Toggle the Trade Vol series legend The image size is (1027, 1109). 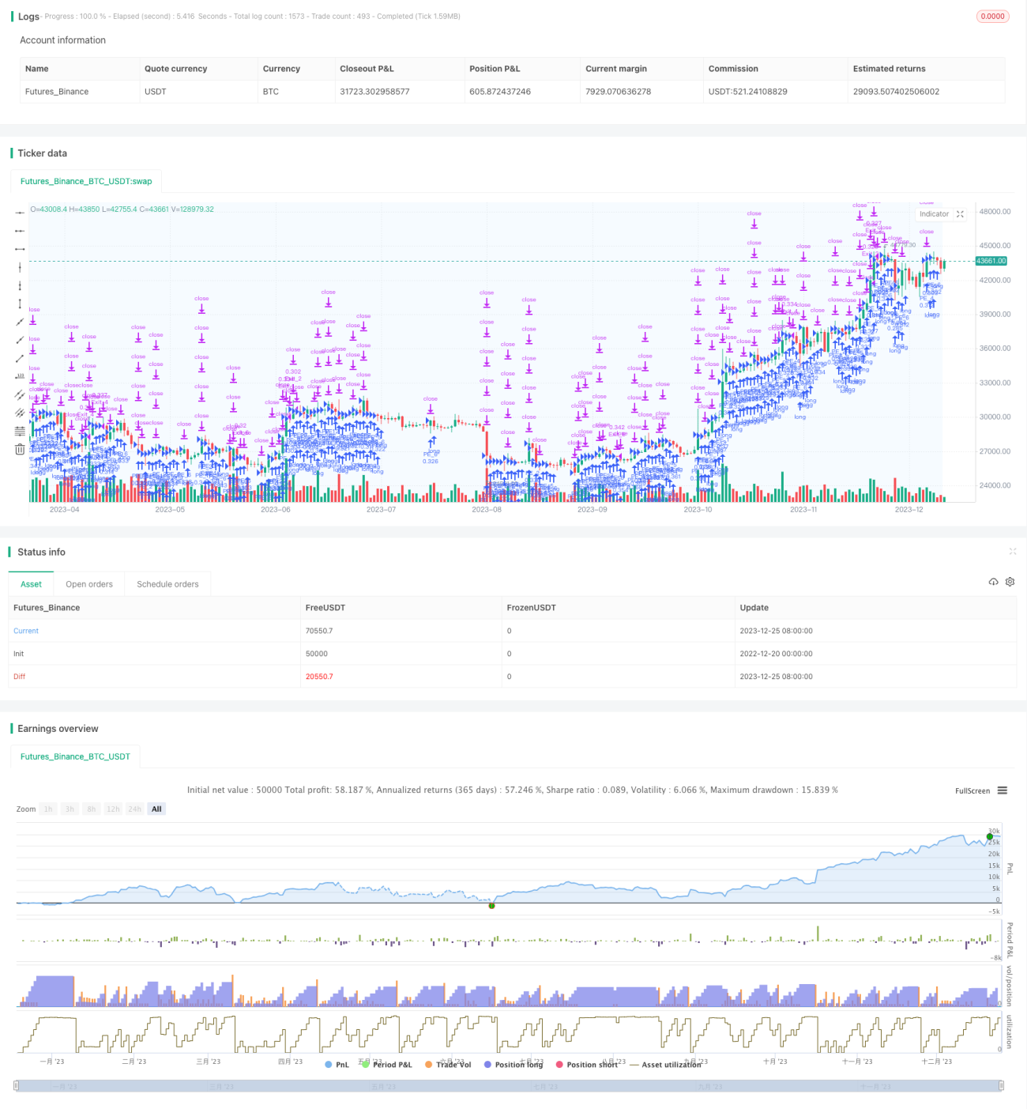[448, 1065]
